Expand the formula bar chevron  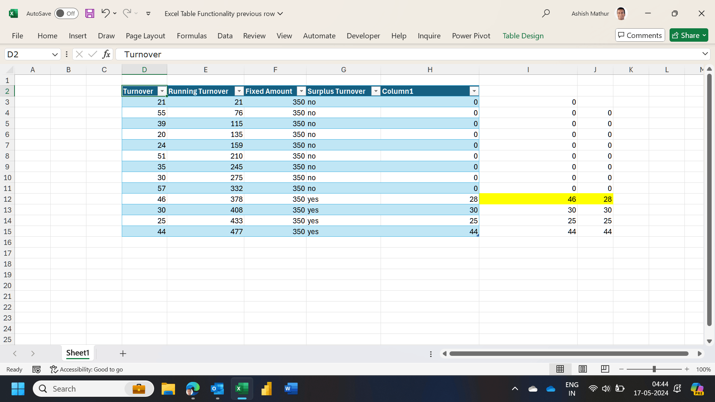(x=705, y=54)
